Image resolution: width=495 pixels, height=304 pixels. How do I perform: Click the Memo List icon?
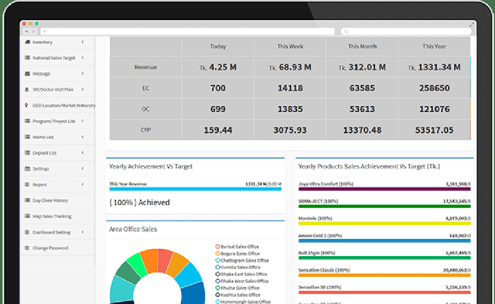(27, 137)
